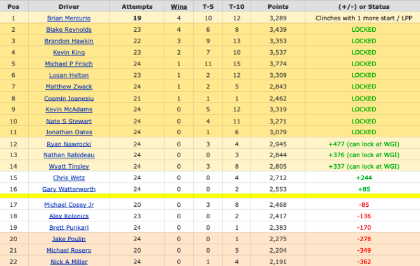This screenshot has height=266, width=420.
Task: Click the Attempts column header
Action: point(137,7)
